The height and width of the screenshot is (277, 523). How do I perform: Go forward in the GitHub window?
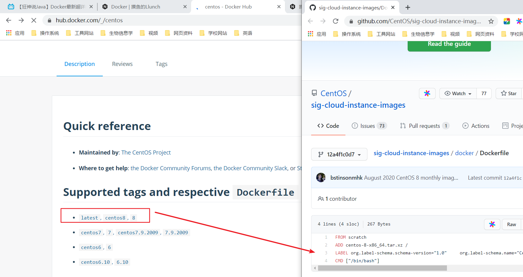323,21
